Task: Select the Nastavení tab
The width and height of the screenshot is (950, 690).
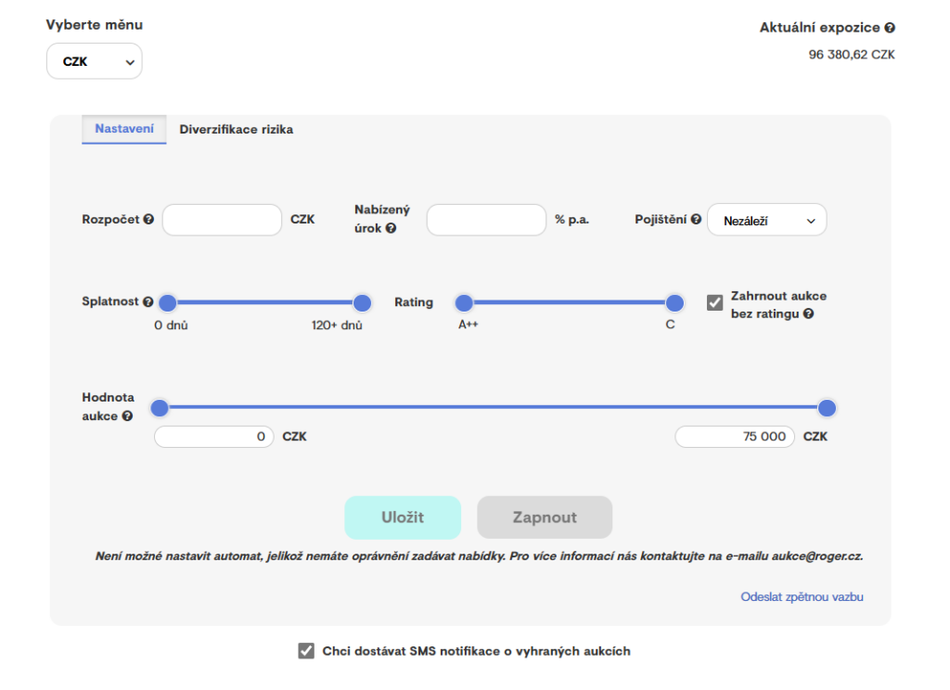Action: (x=124, y=129)
